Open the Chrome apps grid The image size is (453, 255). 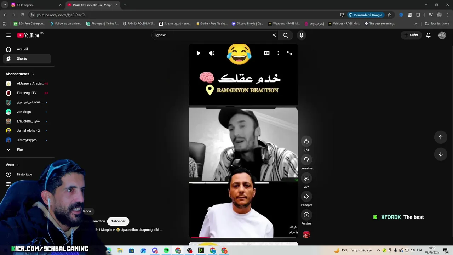point(5,24)
